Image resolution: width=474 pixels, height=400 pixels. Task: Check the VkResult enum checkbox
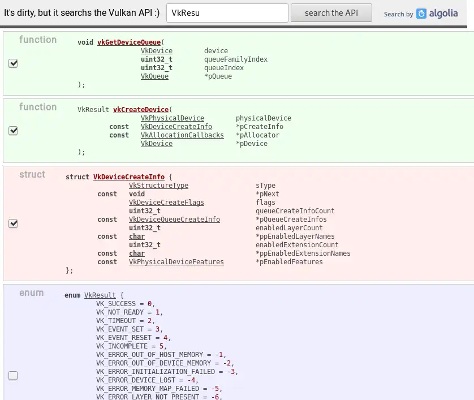tap(13, 376)
